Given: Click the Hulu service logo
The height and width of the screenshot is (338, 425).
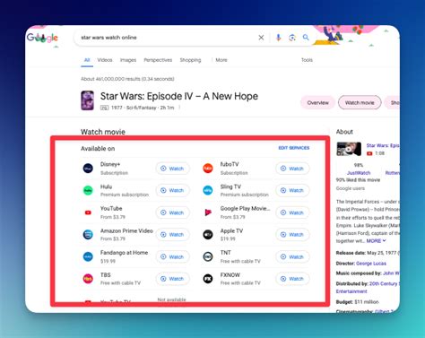Looking at the screenshot, I should point(88,190).
